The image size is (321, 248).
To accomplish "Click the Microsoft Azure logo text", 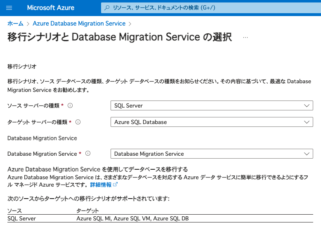I will pyautogui.click(x=51, y=8).
